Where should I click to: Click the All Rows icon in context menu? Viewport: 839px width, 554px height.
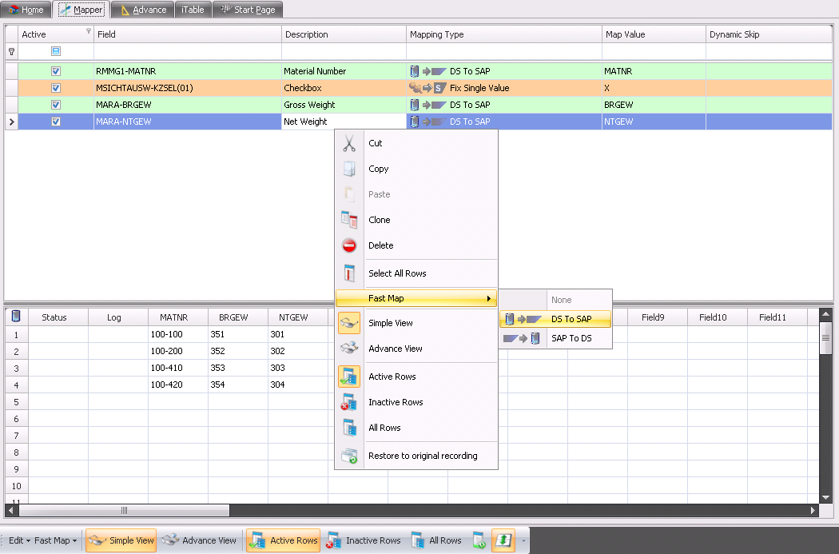349,428
